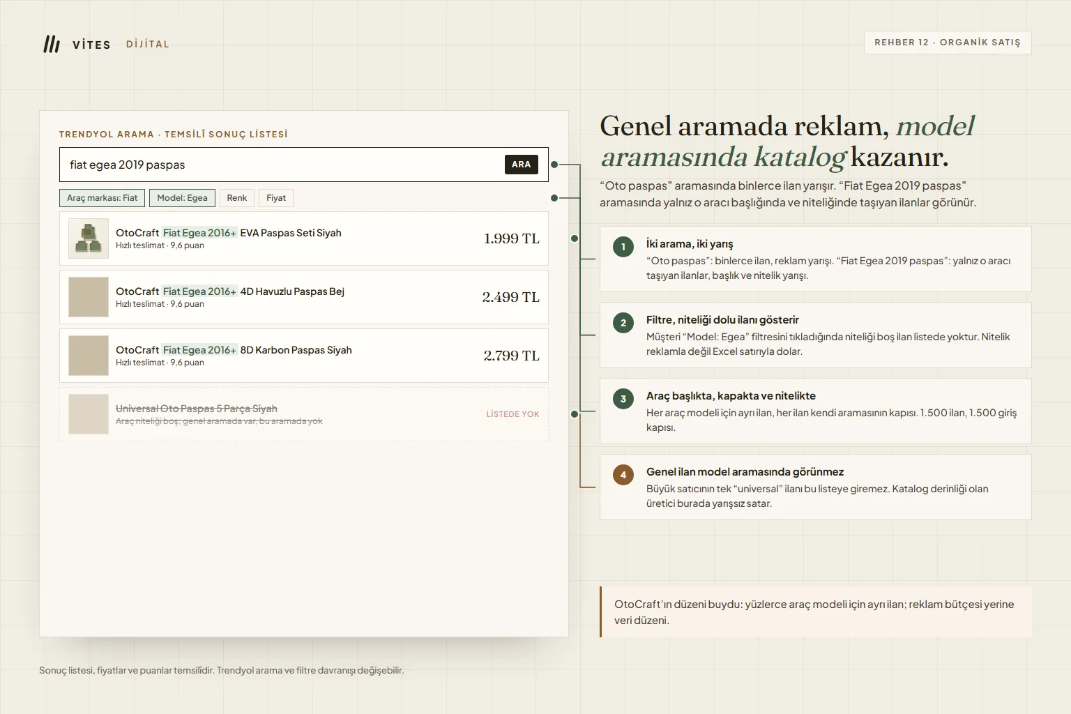Click the green number 1 badge
Viewport: 1071px width, 714px height.
tap(623, 247)
